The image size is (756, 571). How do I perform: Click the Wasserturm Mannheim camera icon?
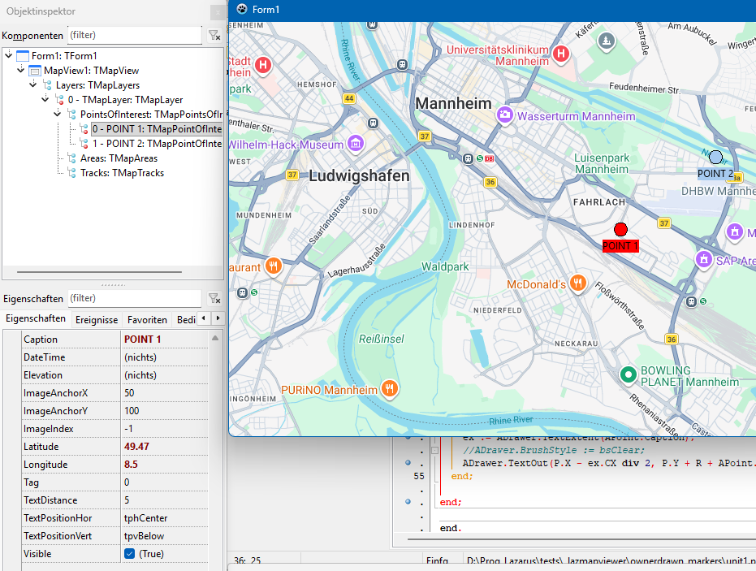point(505,115)
